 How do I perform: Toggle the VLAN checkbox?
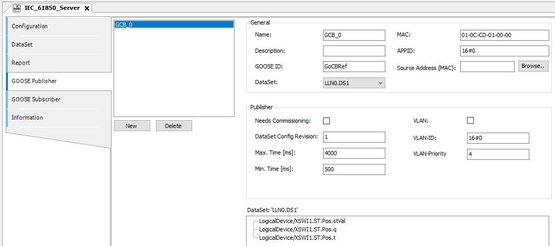(470, 120)
